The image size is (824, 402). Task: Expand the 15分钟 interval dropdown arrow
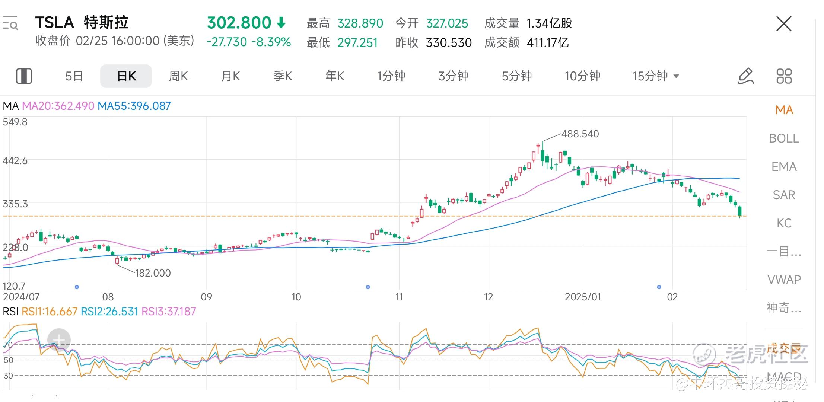coord(676,76)
